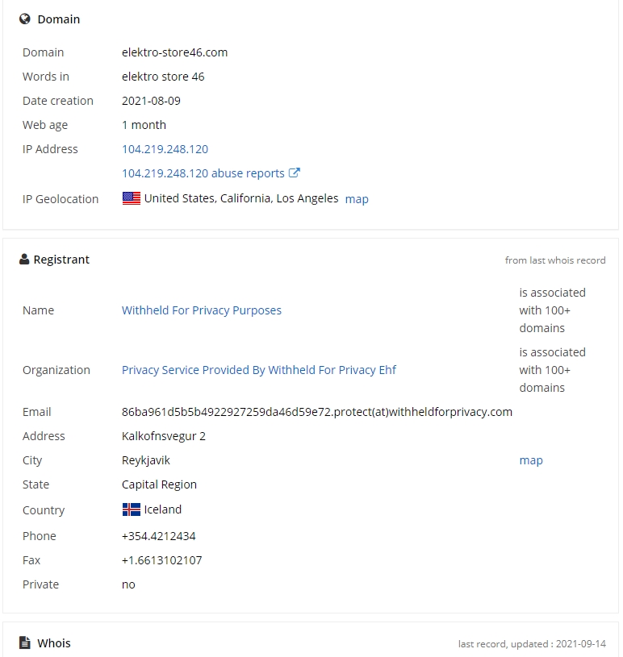This screenshot has height=657, width=623.
Task: Click the globe icon beside Domain heading
Action: (x=25, y=19)
